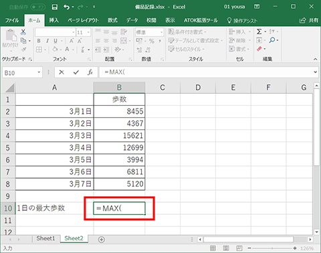Screen dimensions: 321x253
Task: Click the Name Box showing B10
Action: point(22,72)
